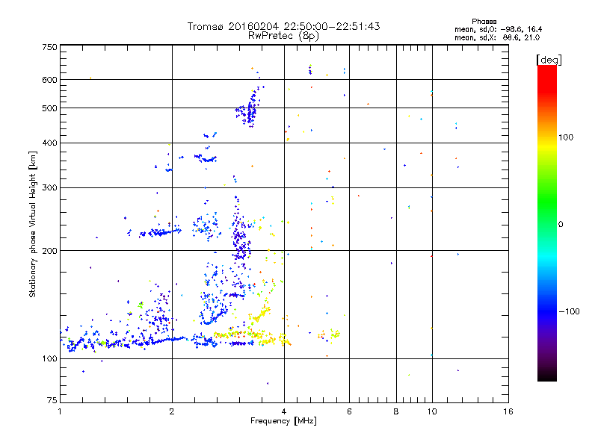Click the y-axis label '750'

coord(49,47)
